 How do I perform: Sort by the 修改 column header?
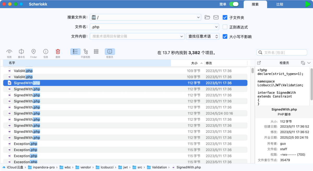click(x=226, y=63)
